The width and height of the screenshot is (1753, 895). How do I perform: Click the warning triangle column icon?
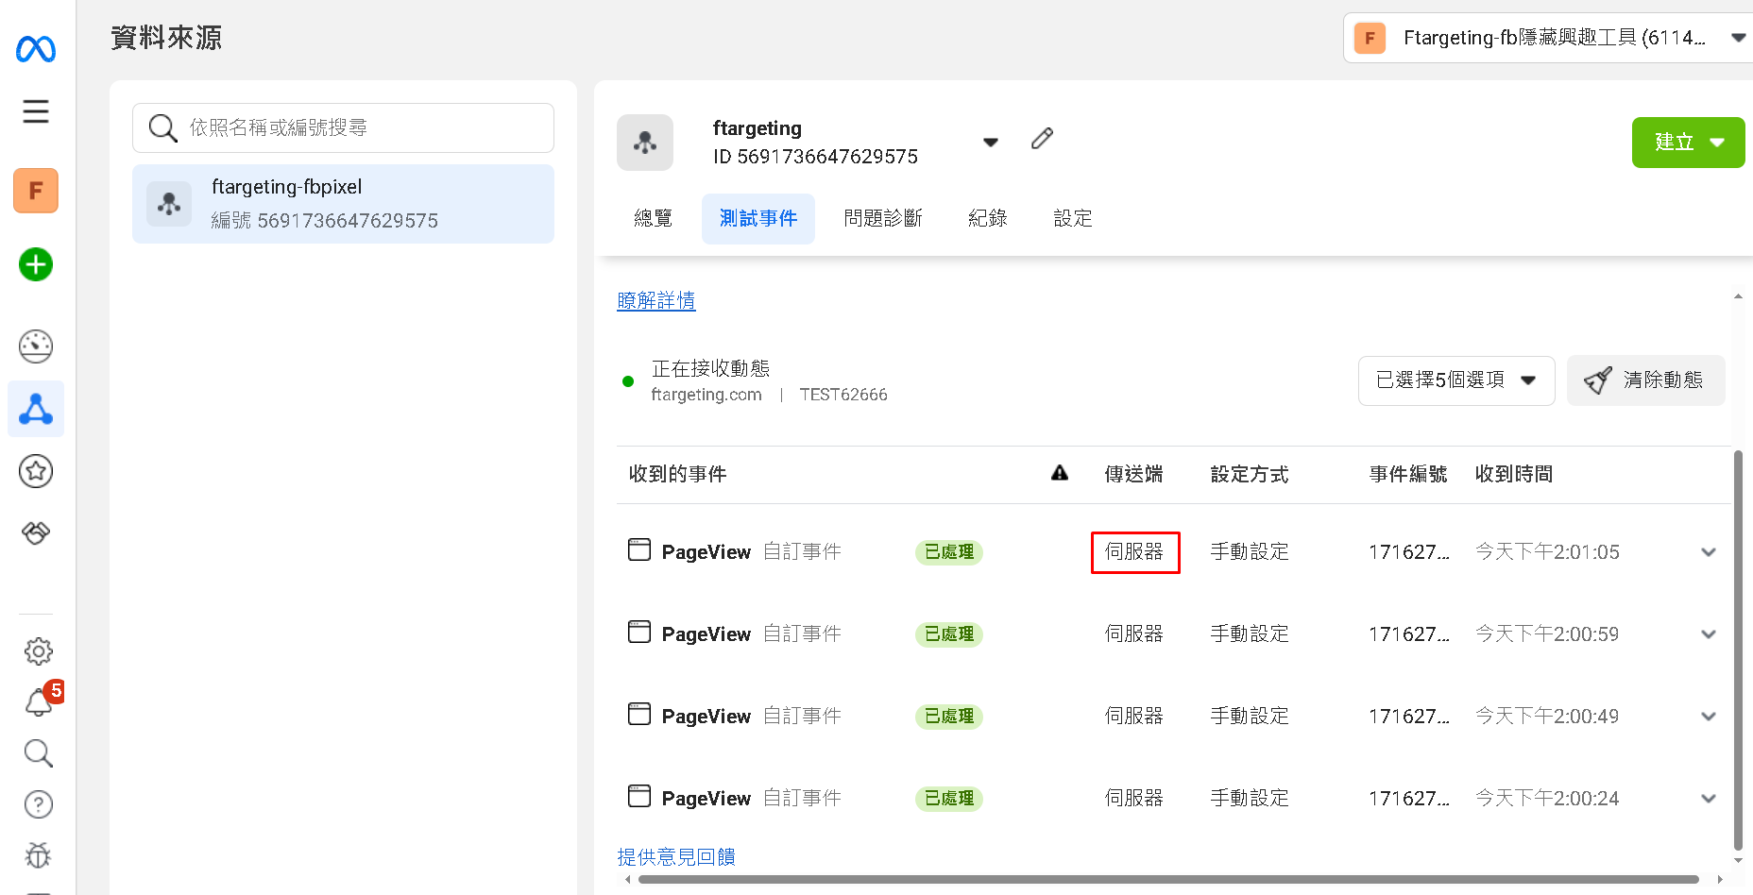pos(1060,473)
